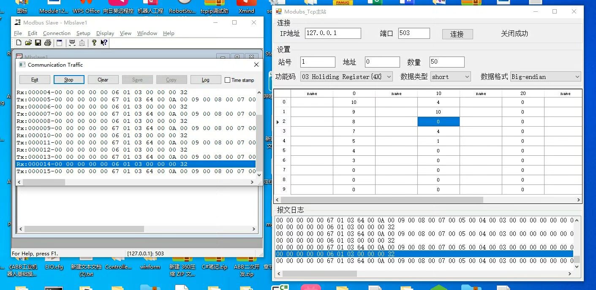
Task: Click the Save floppy disk icon in Modbus Slave
Action: (x=38, y=43)
